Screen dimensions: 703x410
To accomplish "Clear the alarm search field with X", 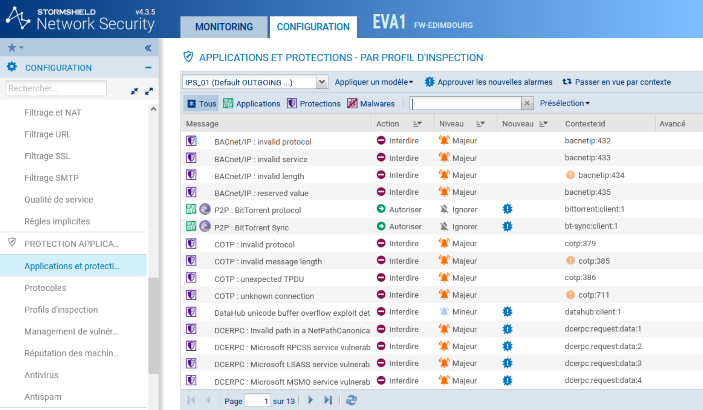I will 527,103.
